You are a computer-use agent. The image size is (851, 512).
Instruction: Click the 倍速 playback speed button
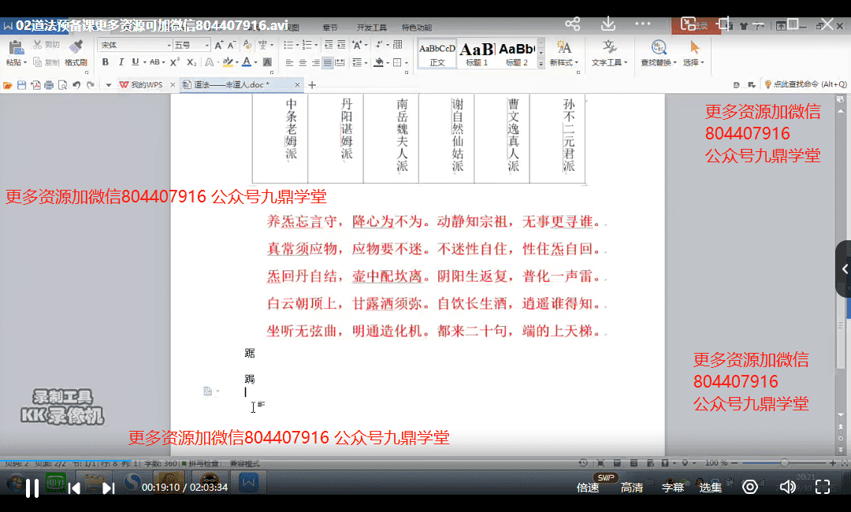point(588,488)
